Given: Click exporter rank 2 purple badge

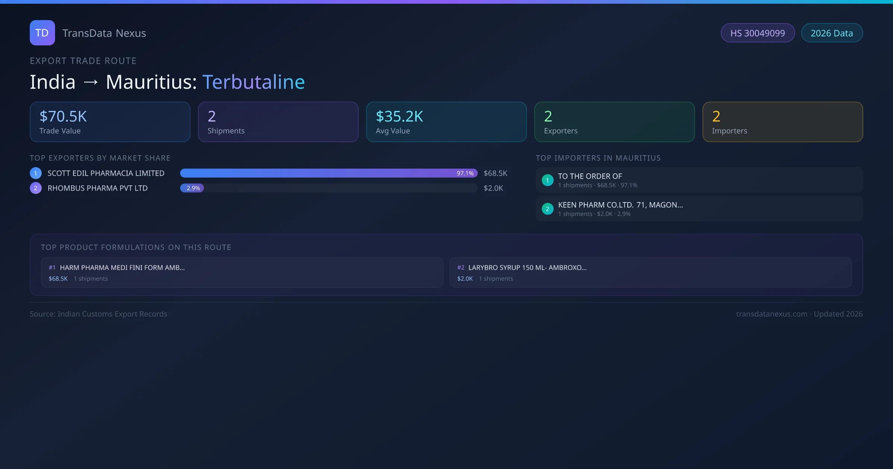Looking at the screenshot, I should tap(36, 188).
